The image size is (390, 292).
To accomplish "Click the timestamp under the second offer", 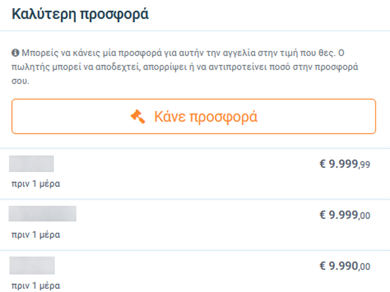I will (35, 234).
